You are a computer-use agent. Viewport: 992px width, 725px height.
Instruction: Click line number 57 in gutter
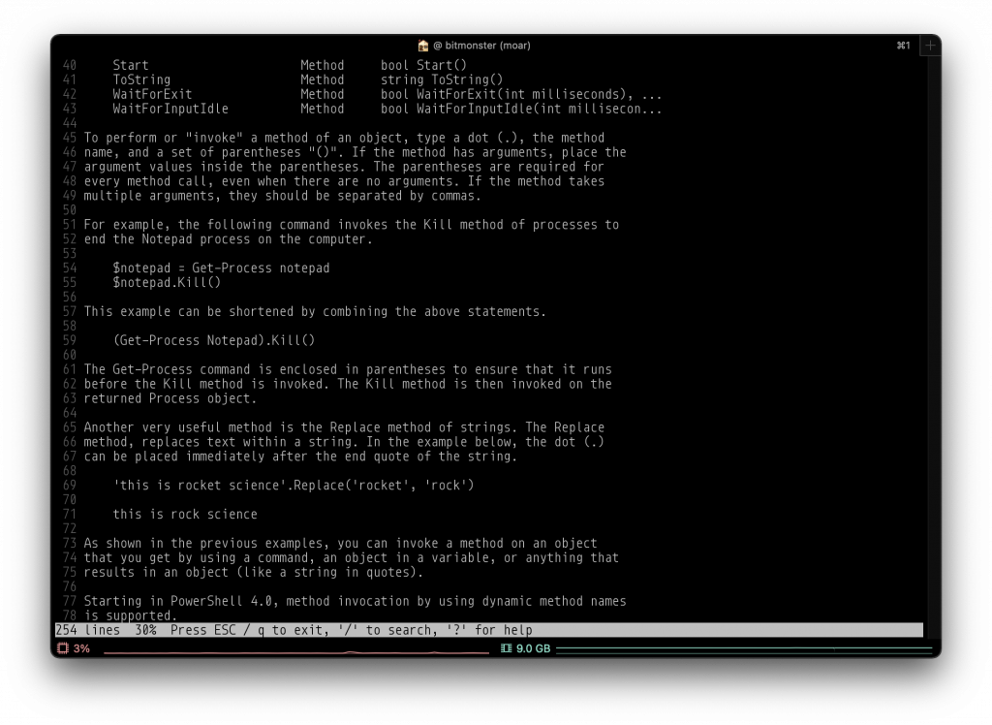(x=70, y=311)
